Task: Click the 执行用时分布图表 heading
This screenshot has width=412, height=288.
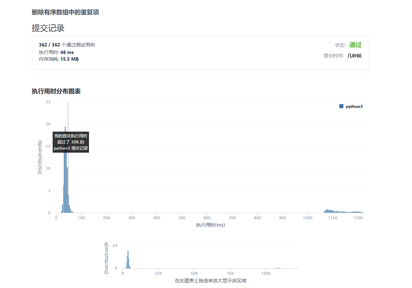Action: click(56, 91)
